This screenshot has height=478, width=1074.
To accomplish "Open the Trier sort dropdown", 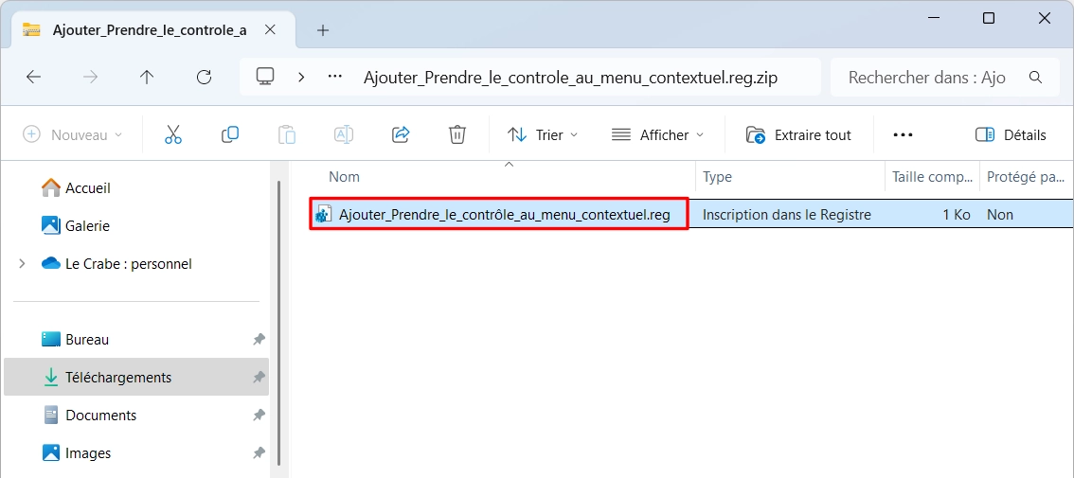I will point(543,135).
